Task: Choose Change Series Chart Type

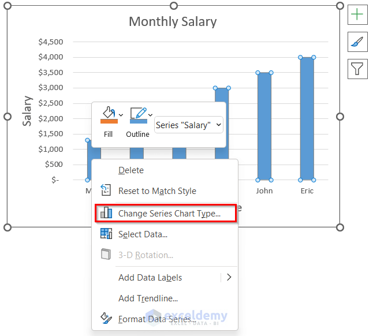Action: (166, 213)
